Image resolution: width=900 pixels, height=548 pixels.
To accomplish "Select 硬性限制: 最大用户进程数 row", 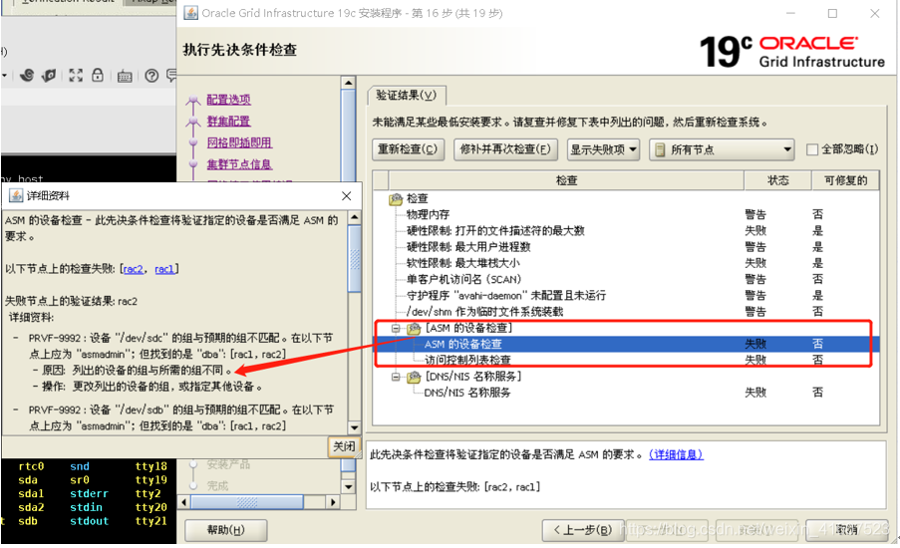I will [x=626, y=247].
